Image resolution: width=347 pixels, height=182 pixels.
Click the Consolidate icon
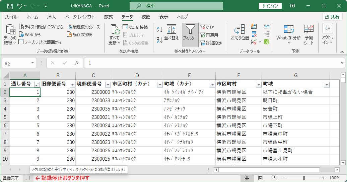pos(267,26)
